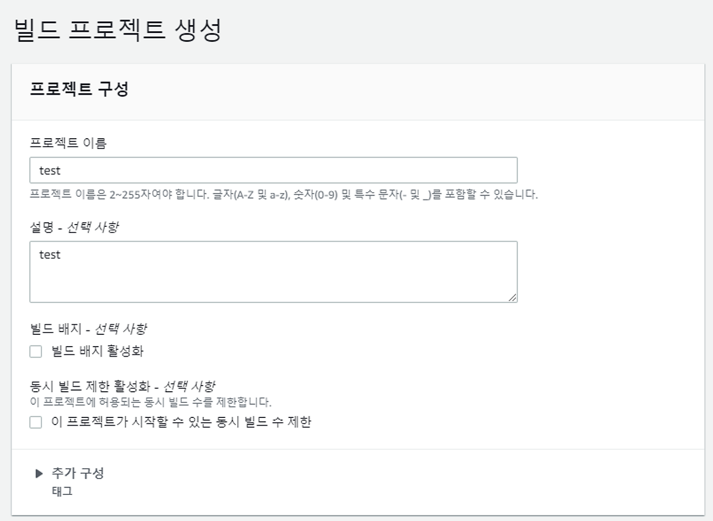Click the collapsed 추가 구성 arrow icon
713x521 pixels.
(39, 474)
